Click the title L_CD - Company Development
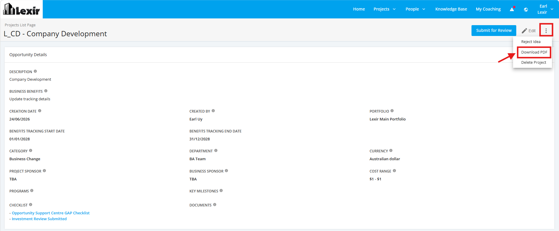This screenshot has height=231, width=559. [x=55, y=34]
